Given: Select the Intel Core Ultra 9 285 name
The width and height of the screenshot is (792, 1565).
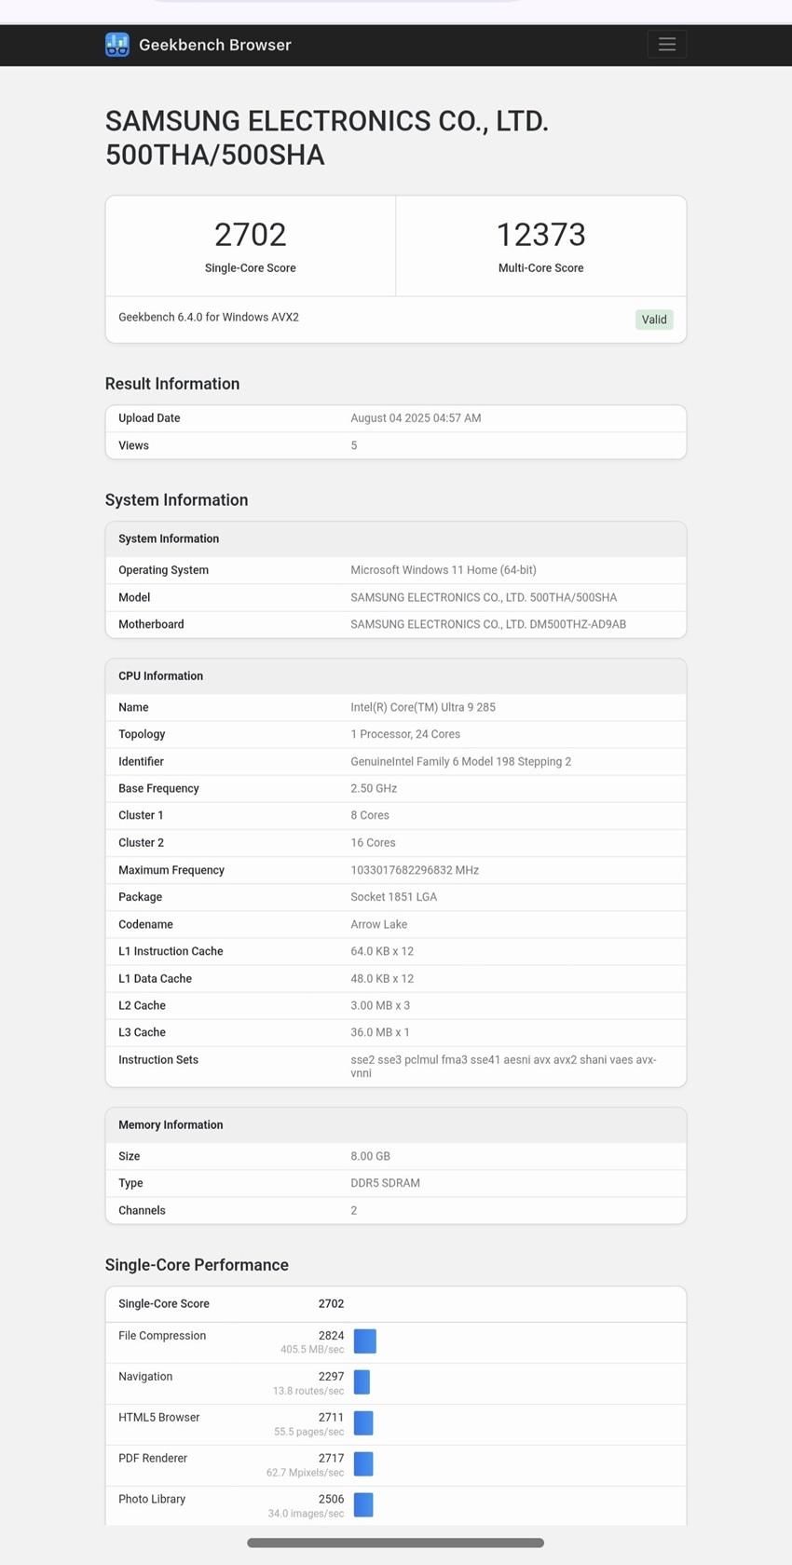Looking at the screenshot, I should click(x=423, y=707).
